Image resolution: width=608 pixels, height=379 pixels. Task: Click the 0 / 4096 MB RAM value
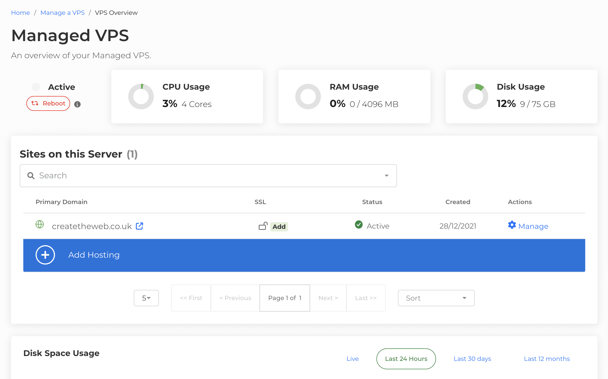pos(374,104)
